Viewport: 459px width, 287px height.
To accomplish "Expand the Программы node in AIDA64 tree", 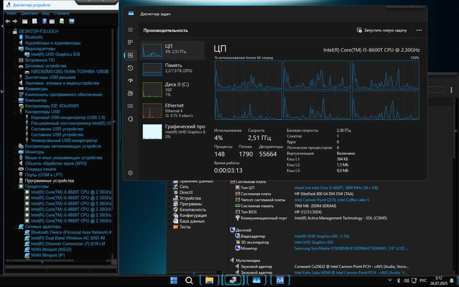I will coord(170,204).
